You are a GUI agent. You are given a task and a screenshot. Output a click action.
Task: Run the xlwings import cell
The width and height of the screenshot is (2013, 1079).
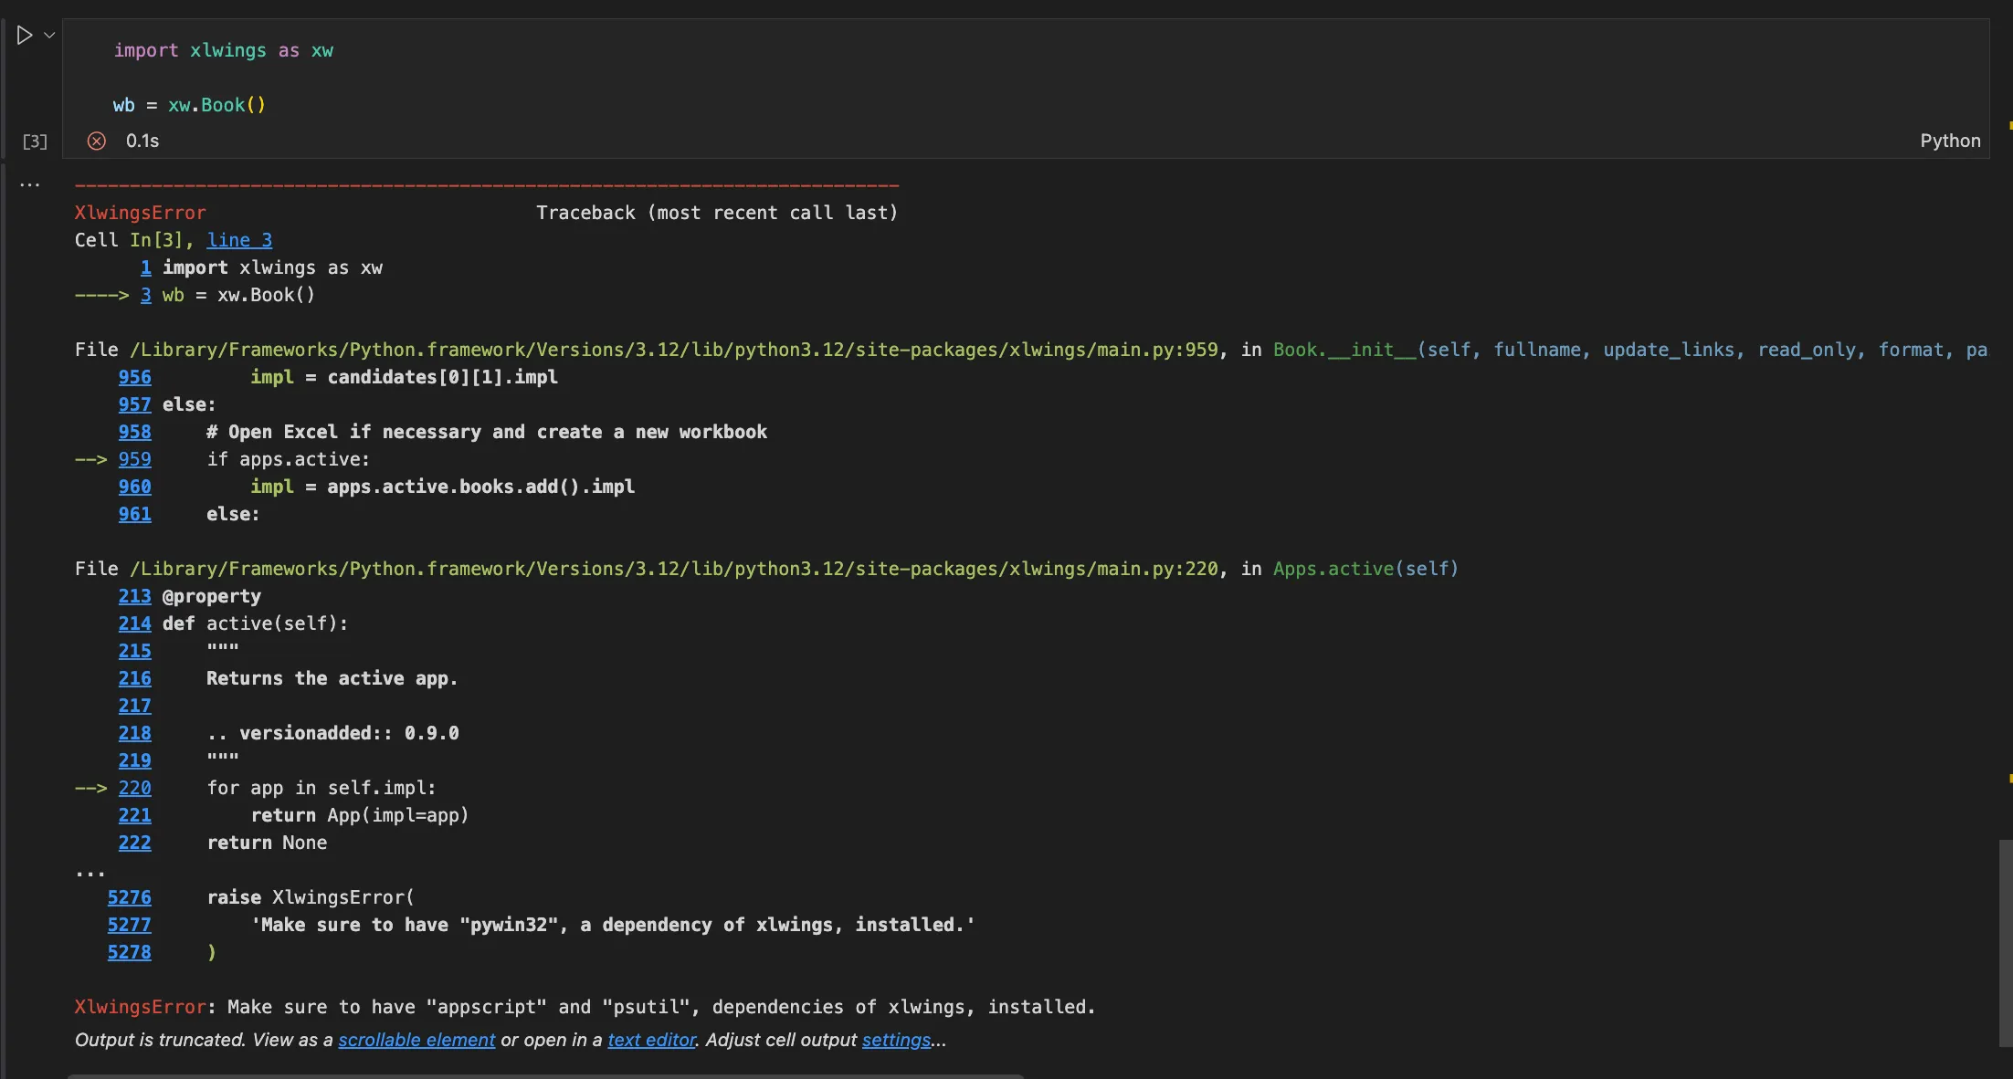point(25,36)
